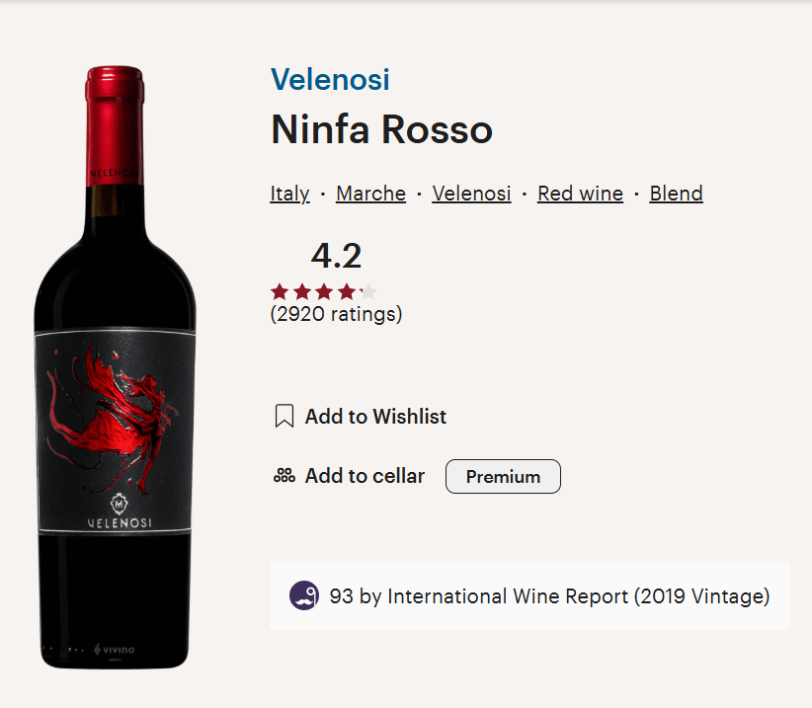Click the 93 International Wine Report score
Screen dimensions: 812x708
[x=549, y=596]
